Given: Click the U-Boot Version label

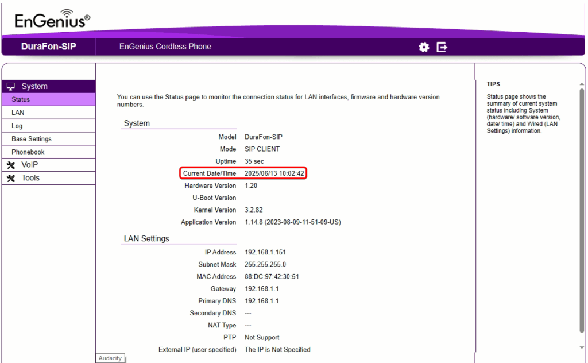Looking at the screenshot, I should pos(214,198).
